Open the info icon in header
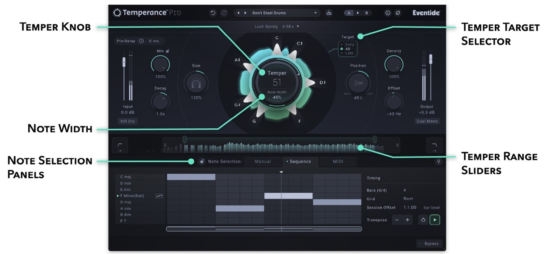 point(388,13)
